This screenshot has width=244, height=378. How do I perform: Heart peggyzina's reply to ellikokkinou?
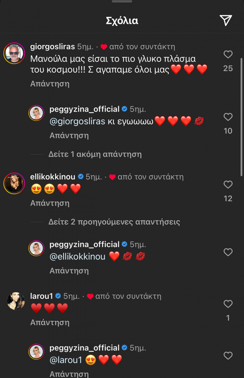tap(228, 252)
